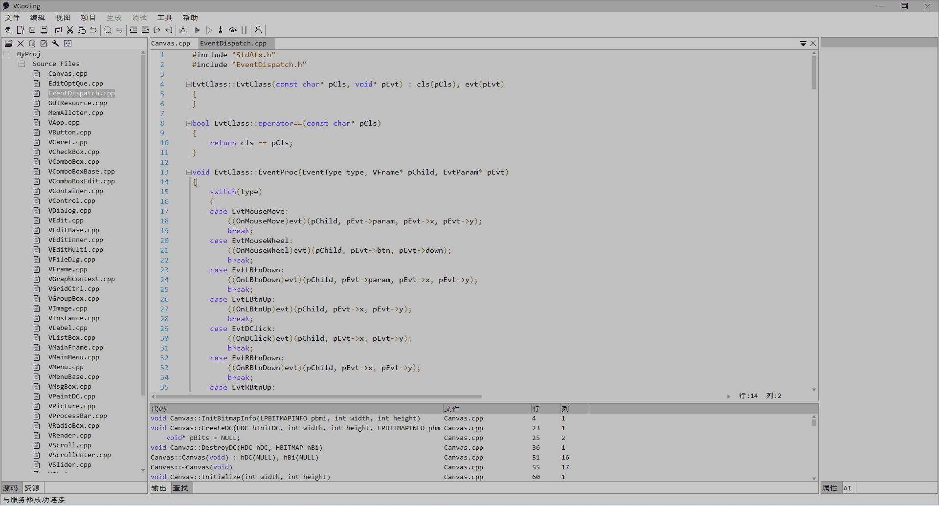The image size is (939, 506).
Task: Switch to the 资源 panel tab
Action: 32,488
